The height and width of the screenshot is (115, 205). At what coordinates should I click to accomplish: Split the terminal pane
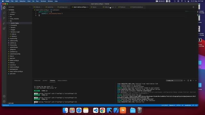[x=188, y=80]
